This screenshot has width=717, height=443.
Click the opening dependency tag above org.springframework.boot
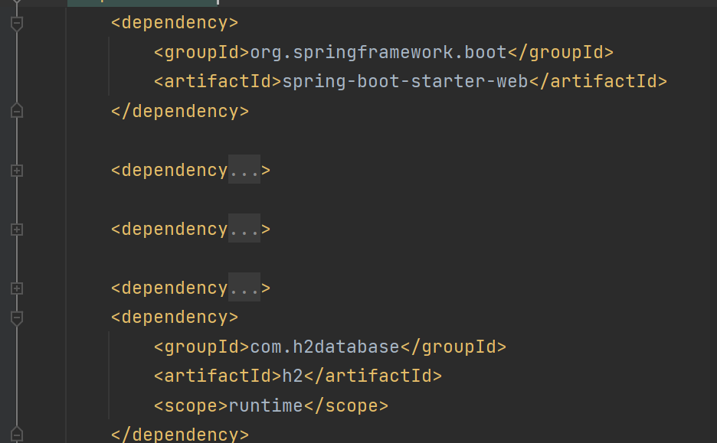pos(175,23)
